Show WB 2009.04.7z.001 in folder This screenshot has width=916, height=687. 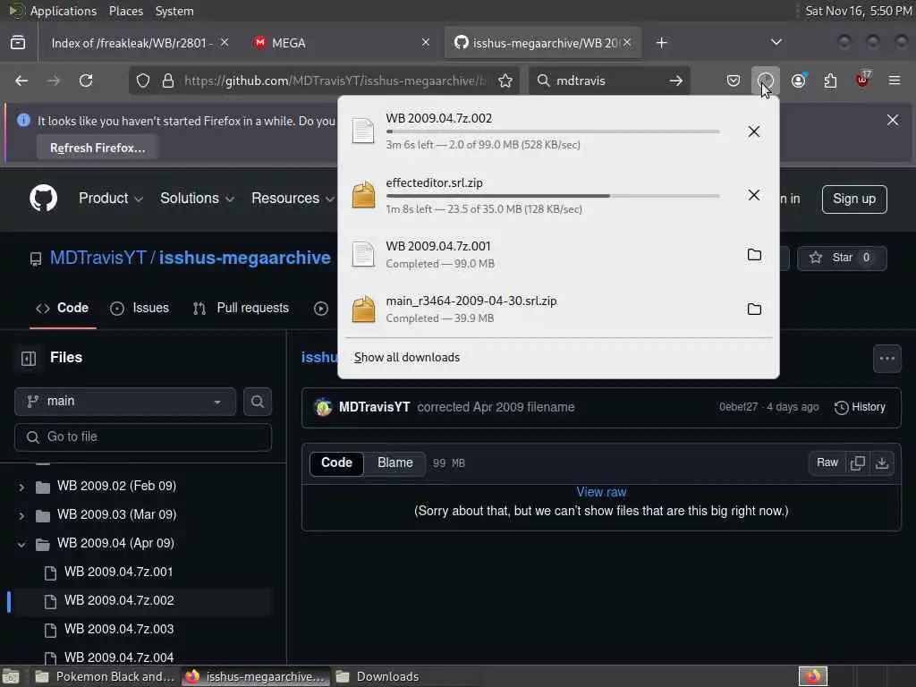pos(754,255)
